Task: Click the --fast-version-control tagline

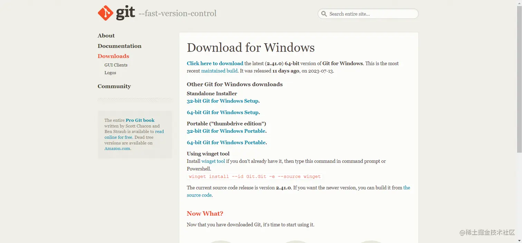Action: click(177, 13)
